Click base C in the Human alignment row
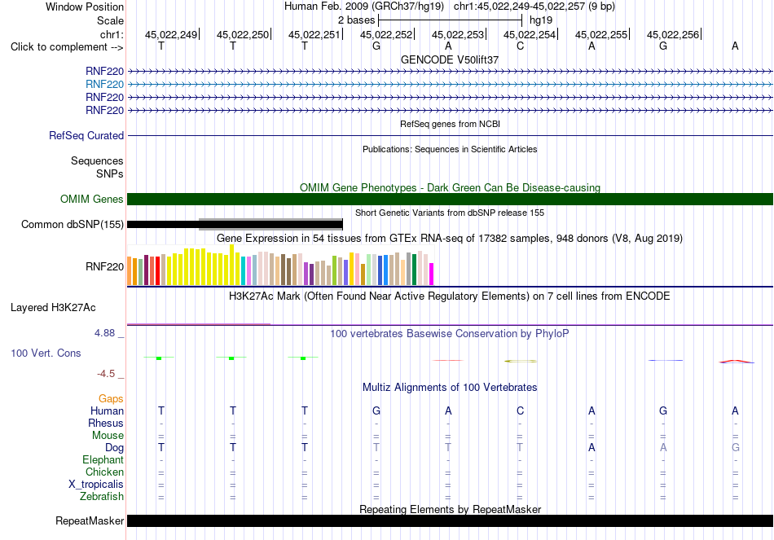This screenshot has width=774, height=540. [520, 411]
